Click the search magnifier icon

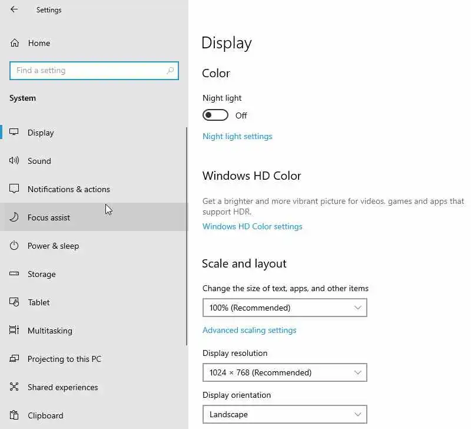[x=170, y=70]
